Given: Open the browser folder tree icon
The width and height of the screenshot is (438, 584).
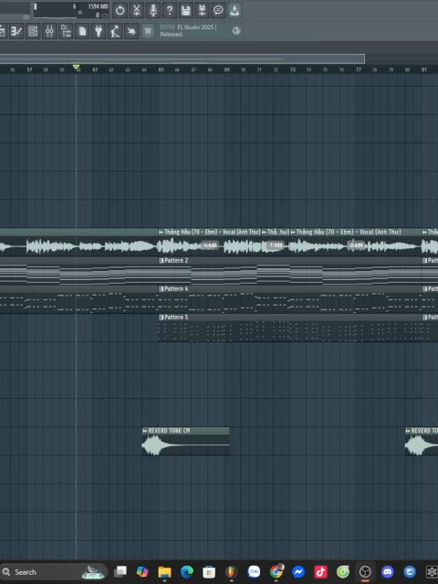Looking at the screenshot, I should (x=66, y=31).
